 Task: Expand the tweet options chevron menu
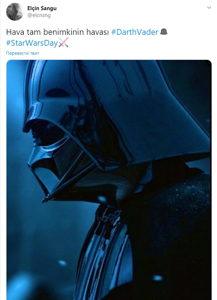(x=209, y=8)
